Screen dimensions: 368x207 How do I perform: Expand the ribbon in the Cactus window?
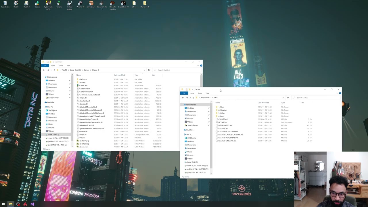tap(337, 93)
